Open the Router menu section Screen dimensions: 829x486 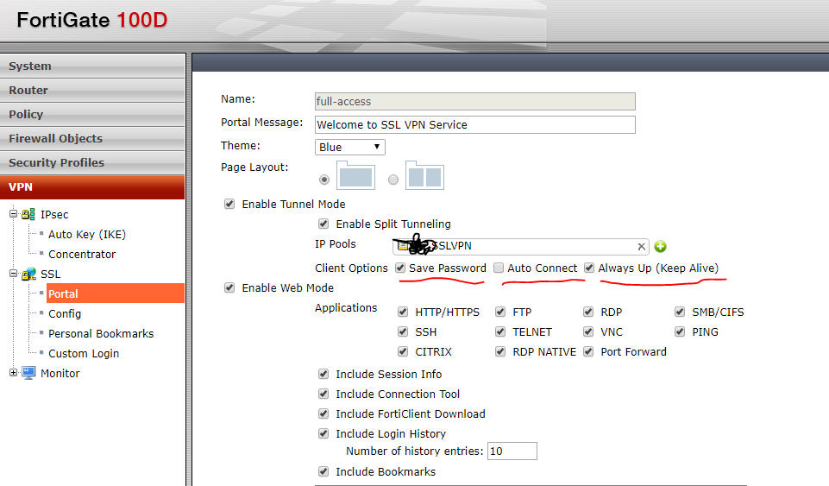tap(92, 91)
